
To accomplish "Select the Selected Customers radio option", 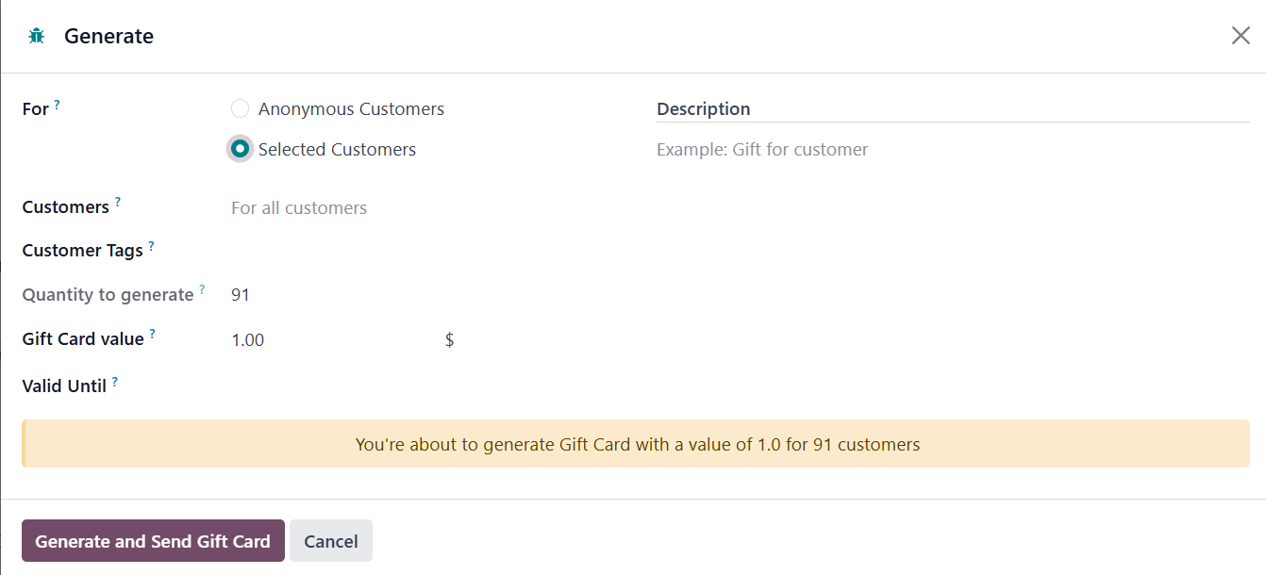I will tap(241, 149).
